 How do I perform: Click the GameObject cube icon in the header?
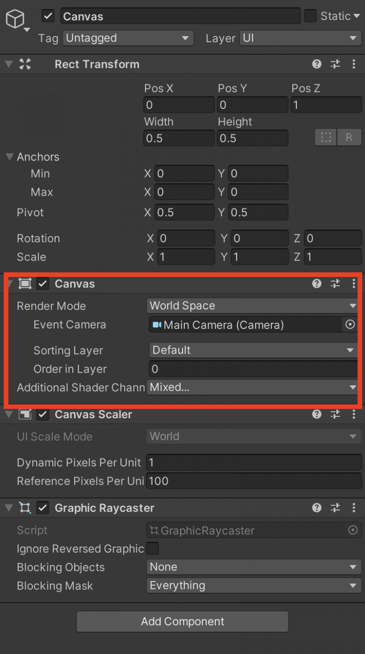point(16,18)
